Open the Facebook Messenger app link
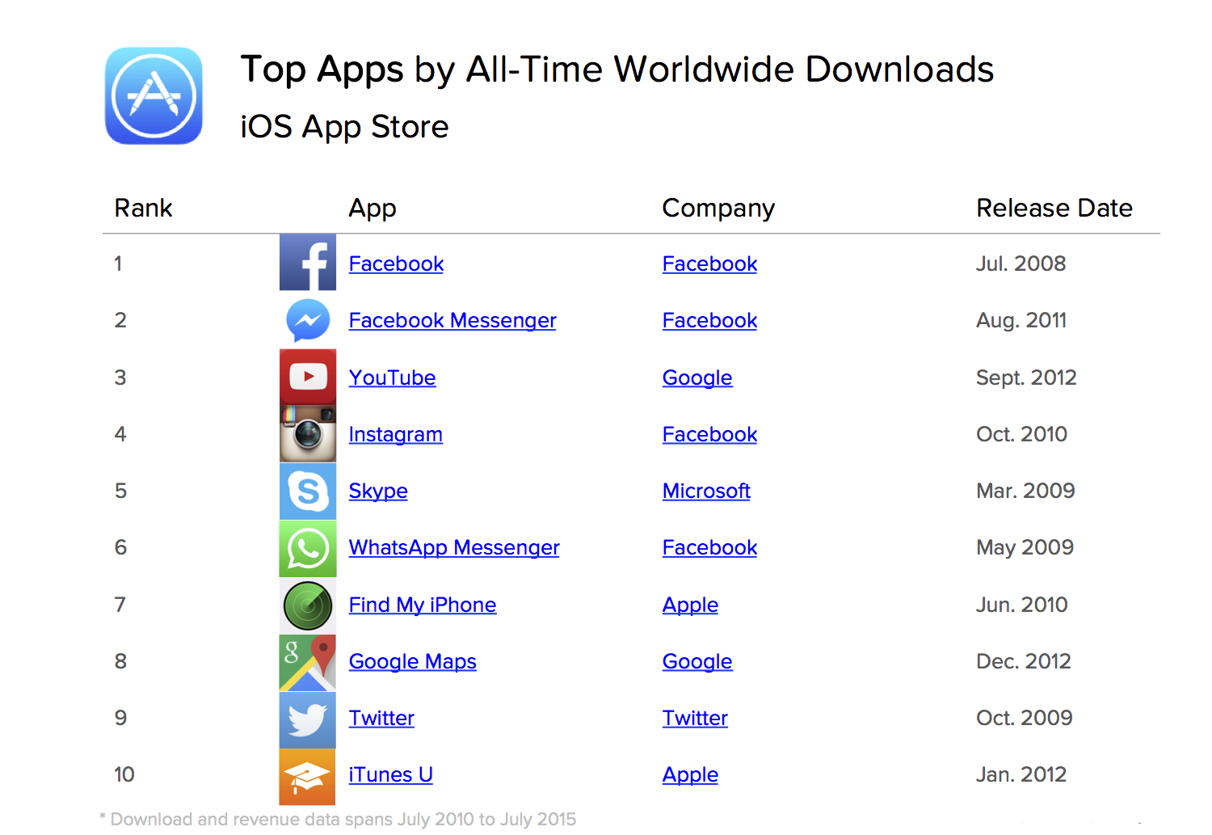 coord(452,321)
